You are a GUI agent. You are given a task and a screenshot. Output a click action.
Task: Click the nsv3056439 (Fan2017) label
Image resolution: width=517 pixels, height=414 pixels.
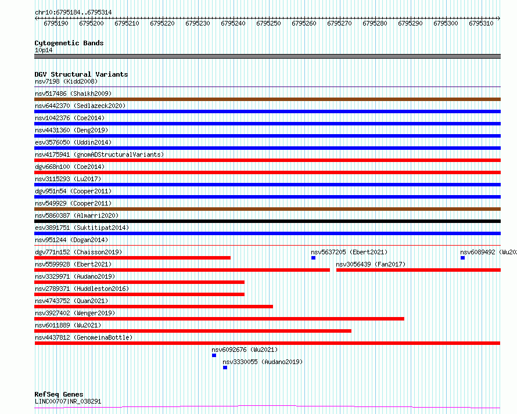point(371,264)
